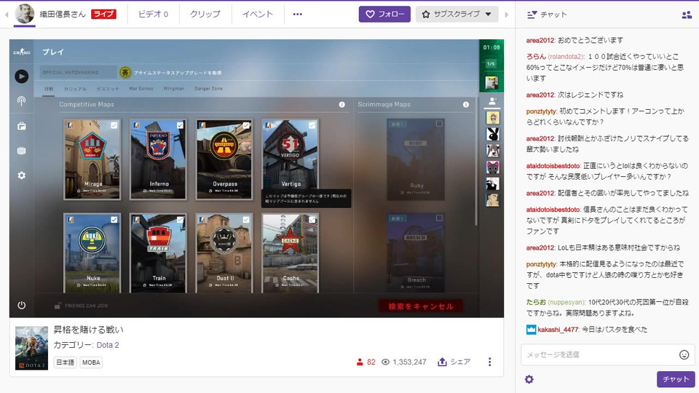Viewport: 699px width, 393px height.
Task: Click the 織田信長さん channel name
Action: point(63,15)
